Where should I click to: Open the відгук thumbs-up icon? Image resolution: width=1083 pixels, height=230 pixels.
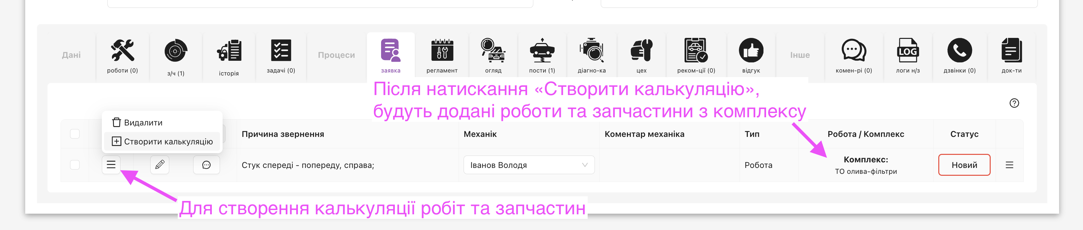(751, 51)
